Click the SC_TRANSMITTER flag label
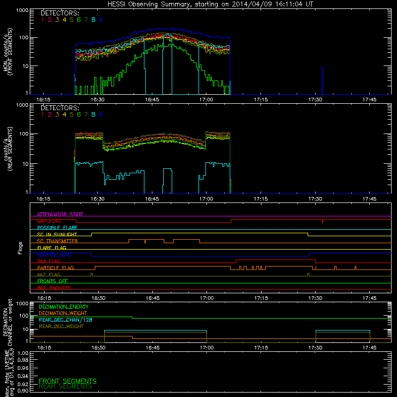This screenshot has height=397, width=397. click(x=58, y=241)
